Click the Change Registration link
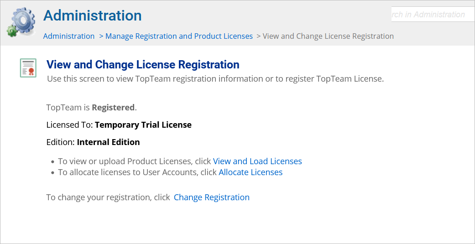 [x=211, y=197]
